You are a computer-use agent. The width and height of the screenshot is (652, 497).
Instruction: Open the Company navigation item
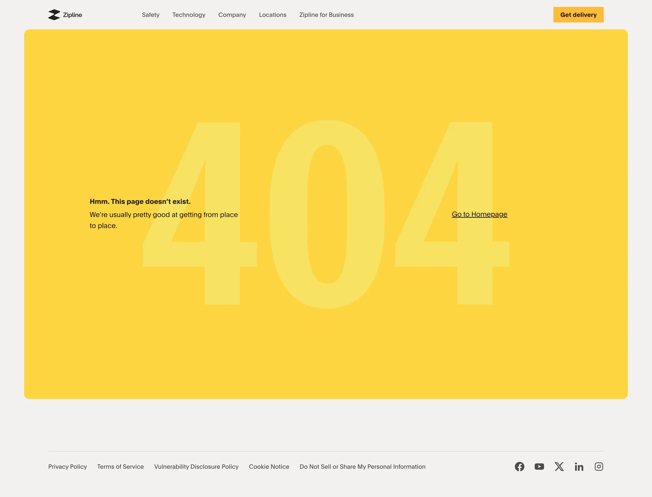tap(232, 15)
